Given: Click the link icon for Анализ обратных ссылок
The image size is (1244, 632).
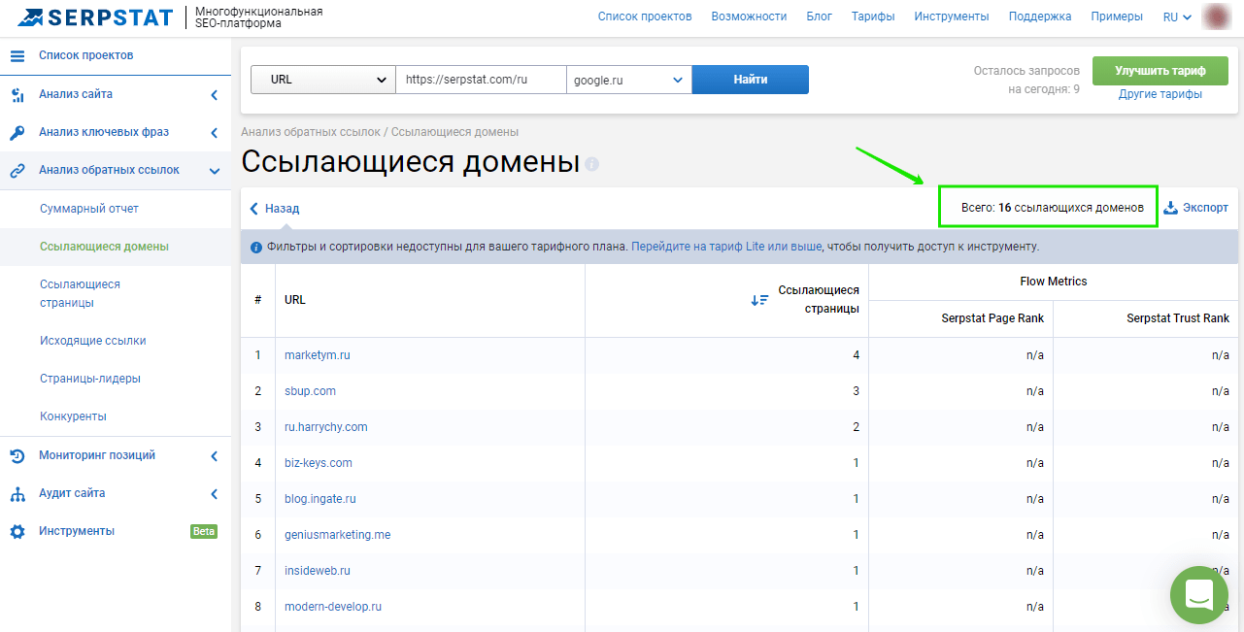Looking at the screenshot, I should tap(17, 171).
